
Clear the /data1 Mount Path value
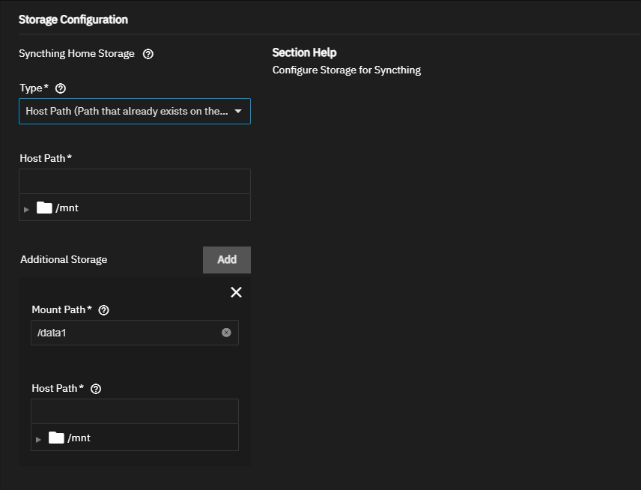[x=226, y=333]
